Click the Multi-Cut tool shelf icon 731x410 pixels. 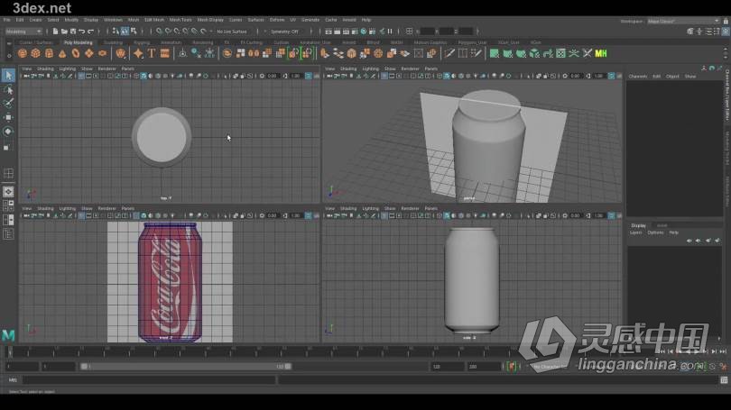449,53
